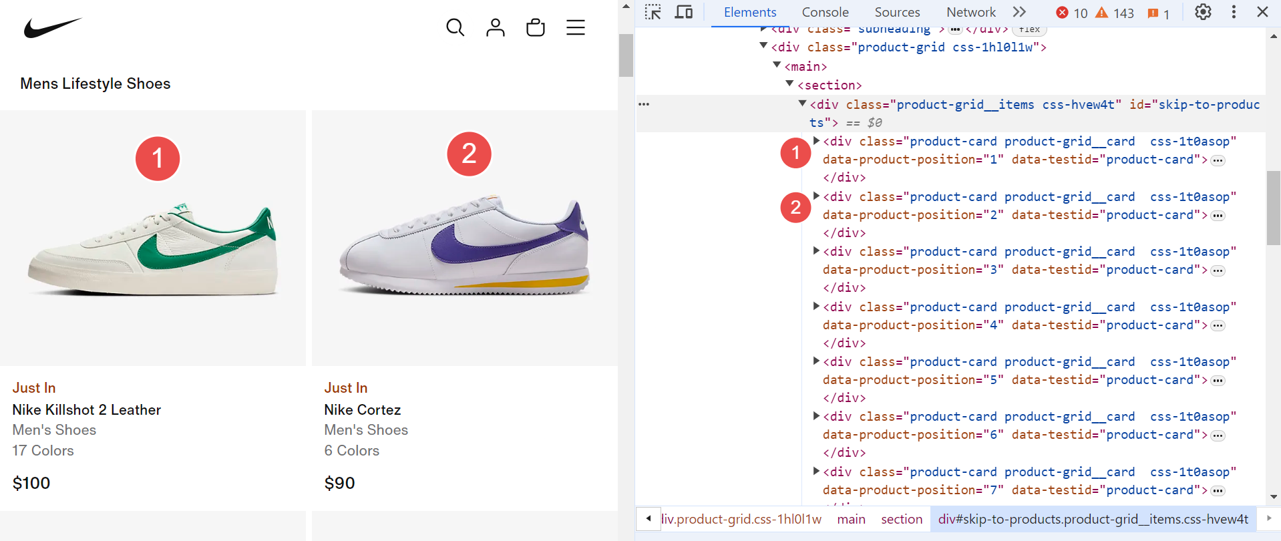Click ellipsis badge of product-position 7 node
Image resolution: width=1281 pixels, height=541 pixels.
tap(1218, 491)
